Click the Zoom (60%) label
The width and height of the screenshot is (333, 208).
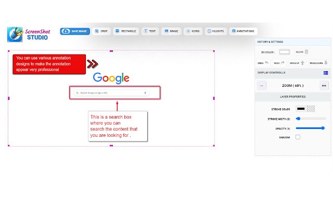292,86
